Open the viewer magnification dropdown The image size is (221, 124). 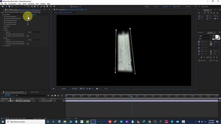tap(56, 89)
